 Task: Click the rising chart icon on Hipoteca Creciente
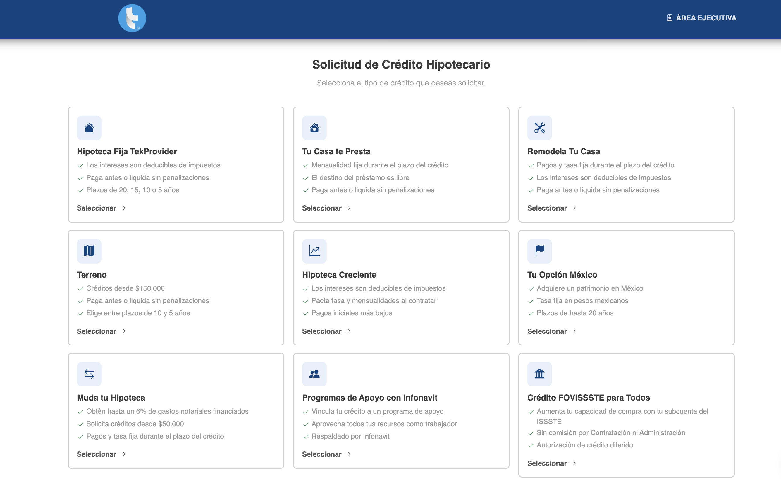(314, 251)
